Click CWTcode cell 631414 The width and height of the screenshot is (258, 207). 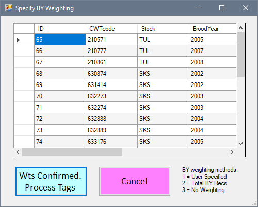coord(111,85)
